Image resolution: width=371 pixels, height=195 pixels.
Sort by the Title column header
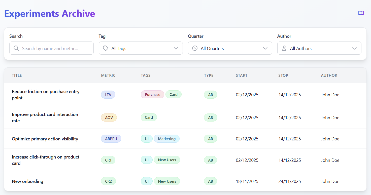(x=17, y=75)
